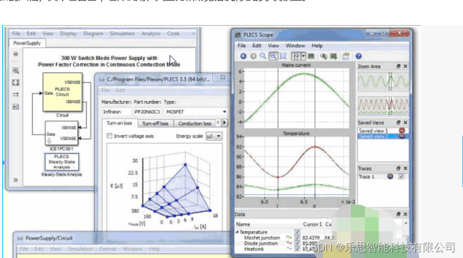This screenshot has width=463, height=258.
Task: Open help via blue question mark icon
Action: point(359,56)
